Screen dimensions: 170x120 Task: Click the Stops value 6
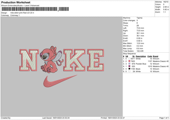coord(137,23)
